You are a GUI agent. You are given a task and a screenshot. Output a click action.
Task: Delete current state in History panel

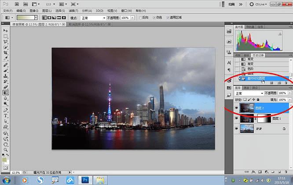[x=286, y=83]
